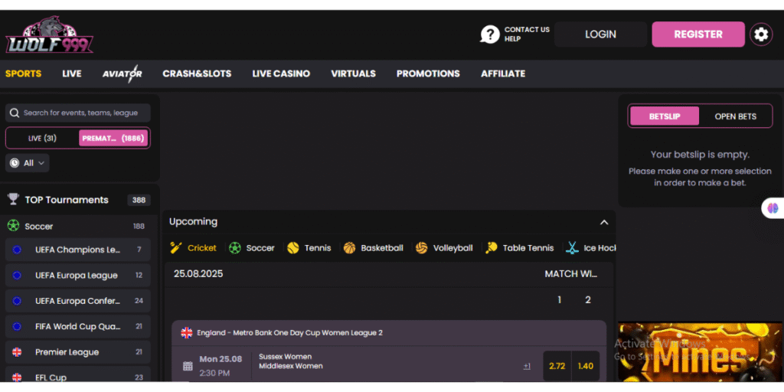Click the match statistics icon for Sussex Women
Screen dimensions: 784x392
(x=188, y=366)
